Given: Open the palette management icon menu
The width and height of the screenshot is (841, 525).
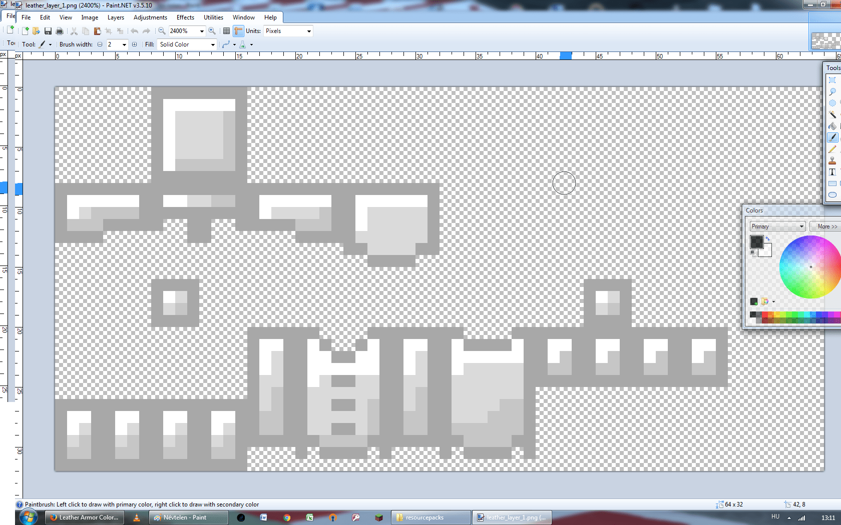Looking at the screenshot, I should tap(768, 301).
